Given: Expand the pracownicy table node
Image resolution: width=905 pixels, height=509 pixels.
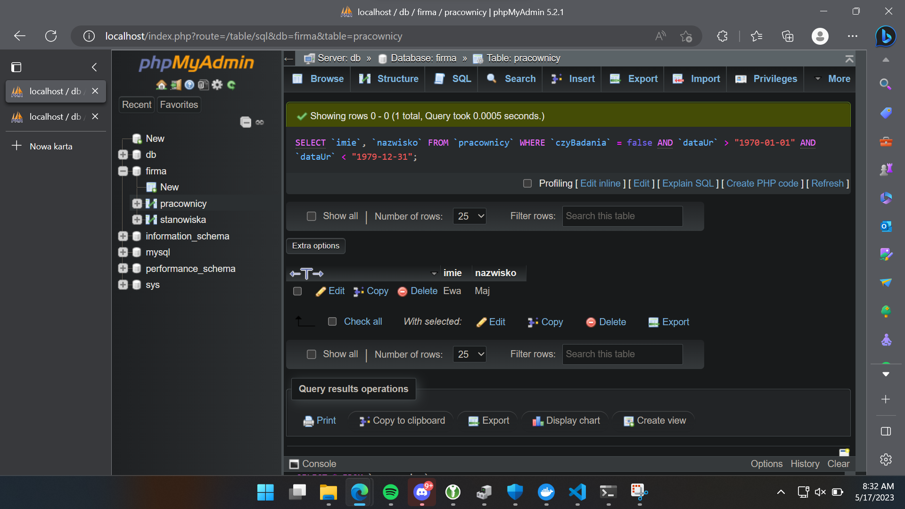Looking at the screenshot, I should (137, 204).
